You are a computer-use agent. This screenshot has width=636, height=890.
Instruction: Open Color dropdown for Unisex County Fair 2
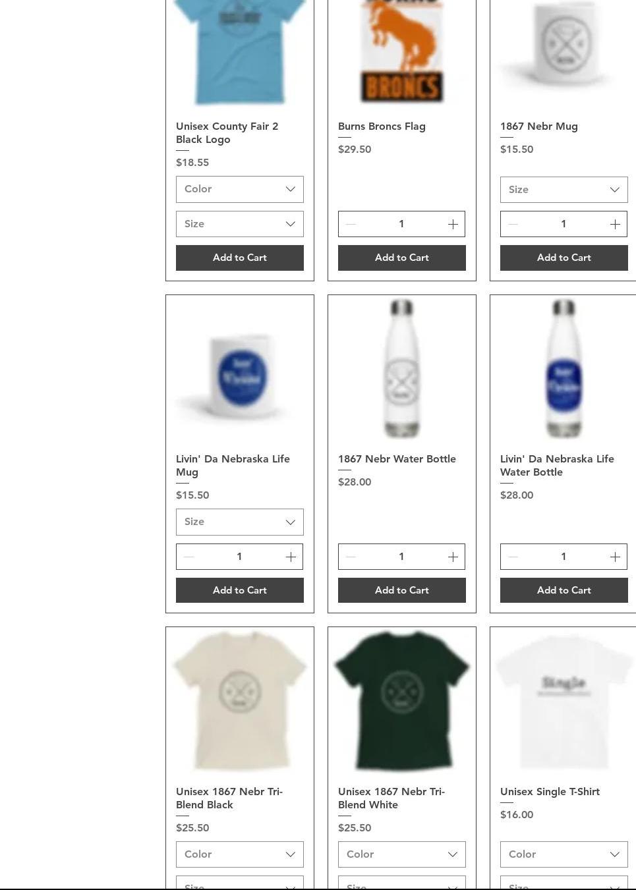point(240,189)
